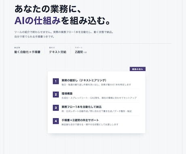Click the step 1 number badge
186x154 pixels.
(56, 81)
